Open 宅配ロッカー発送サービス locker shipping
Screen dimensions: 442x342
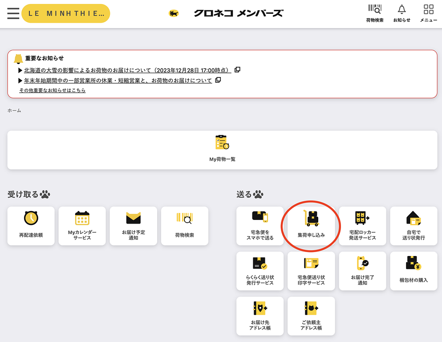(362, 226)
